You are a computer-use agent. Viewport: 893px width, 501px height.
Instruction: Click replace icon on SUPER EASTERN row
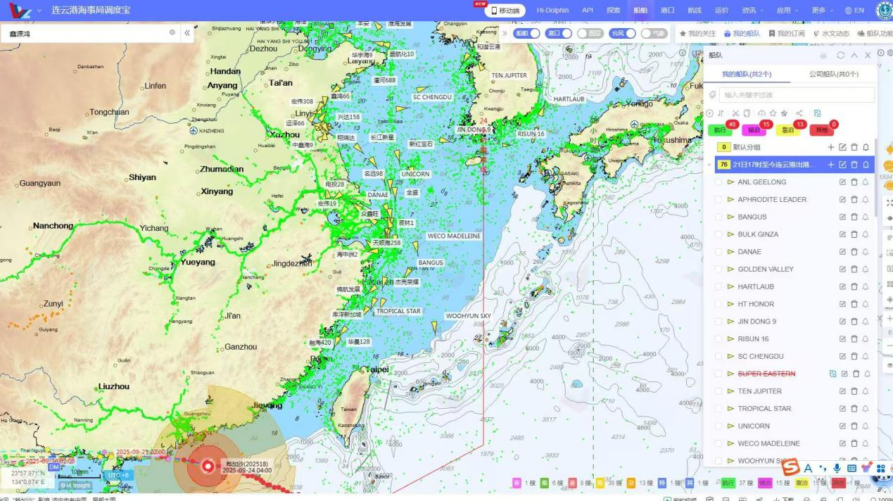pyautogui.click(x=832, y=374)
